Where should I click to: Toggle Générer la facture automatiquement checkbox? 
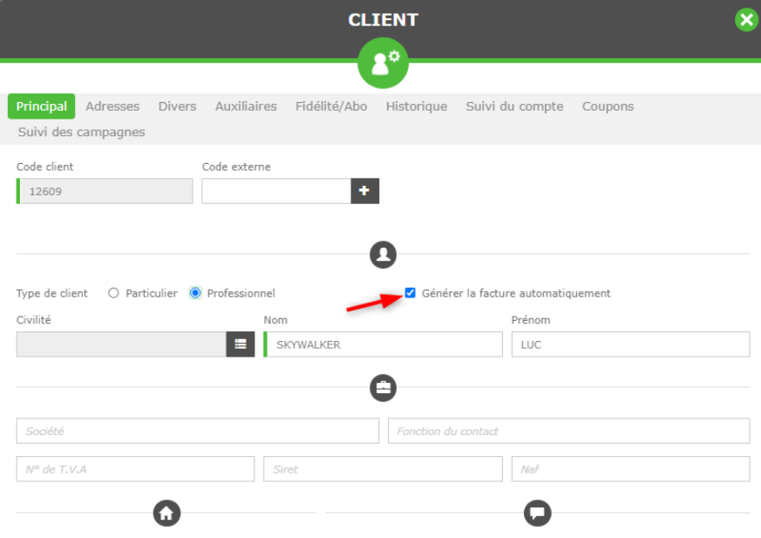click(410, 293)
